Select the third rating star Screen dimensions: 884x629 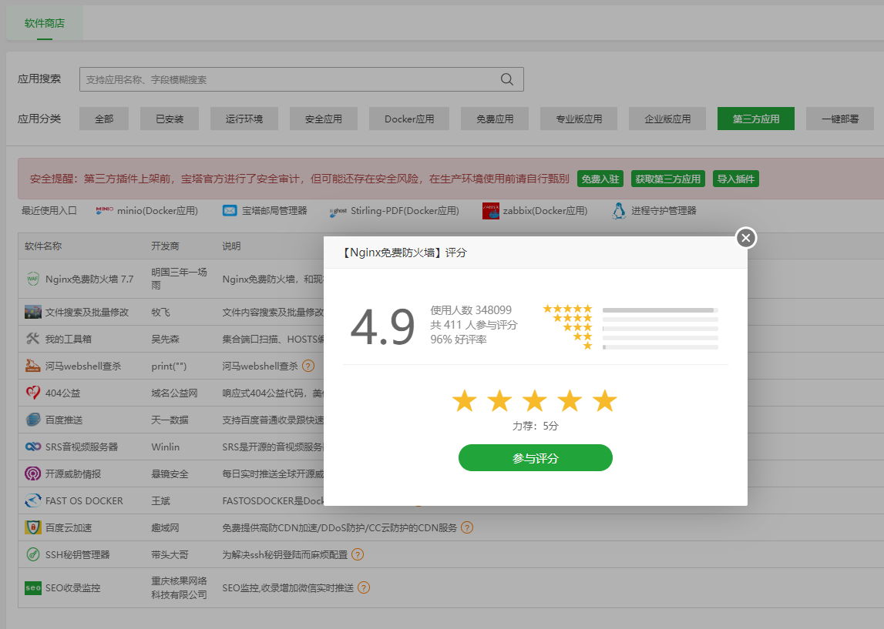pos(534,401)
